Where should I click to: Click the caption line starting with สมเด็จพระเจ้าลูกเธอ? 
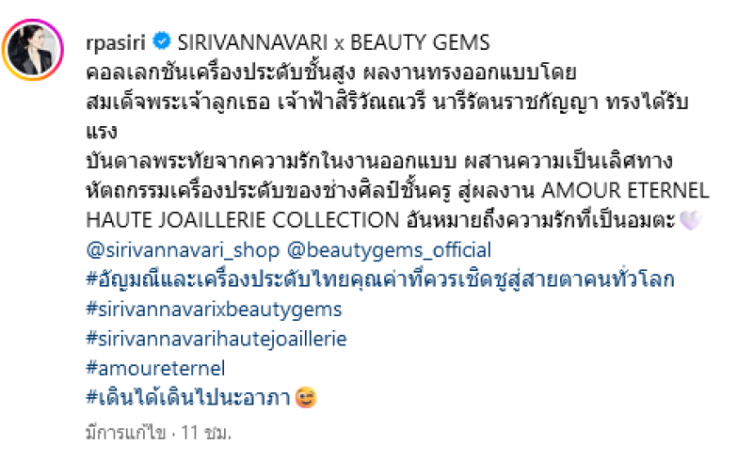tap(387, 103)
